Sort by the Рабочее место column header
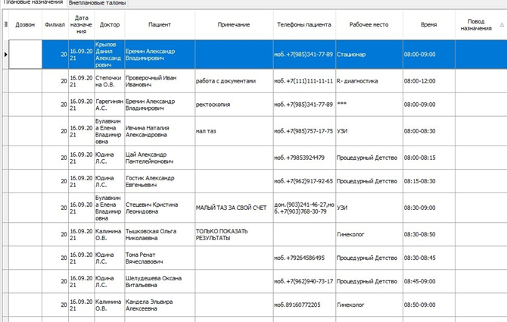507x322 pixels. tap(369, 24)
